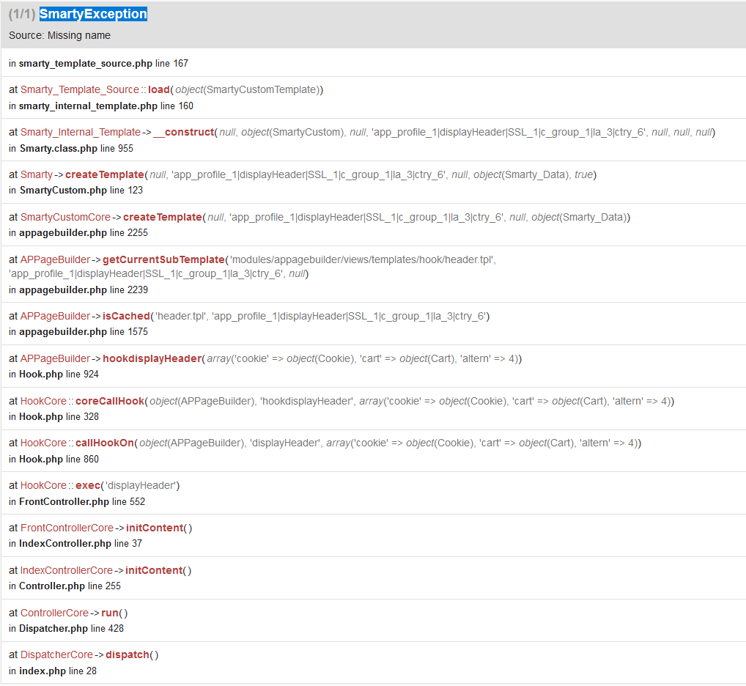This screenshot has width=746, height=686.
Task: Click the 'run' method name
Action: click(x=110, y=613)
